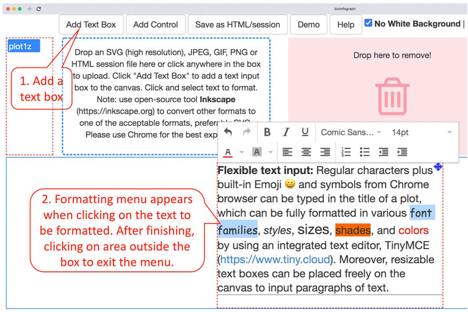Toggle bold formatting

click(x=267, y=132)
